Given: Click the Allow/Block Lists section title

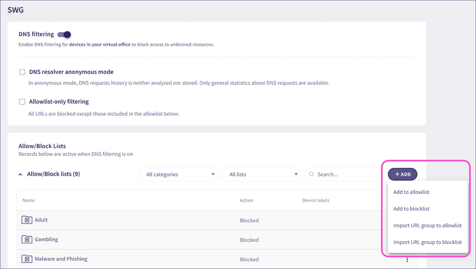Looking at the screenshot, I should click(42, 146).
